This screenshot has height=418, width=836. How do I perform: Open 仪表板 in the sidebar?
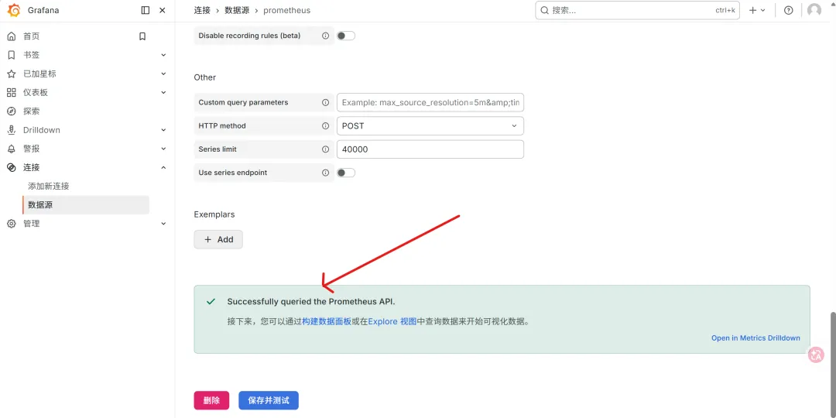click(x=35, y=92)
